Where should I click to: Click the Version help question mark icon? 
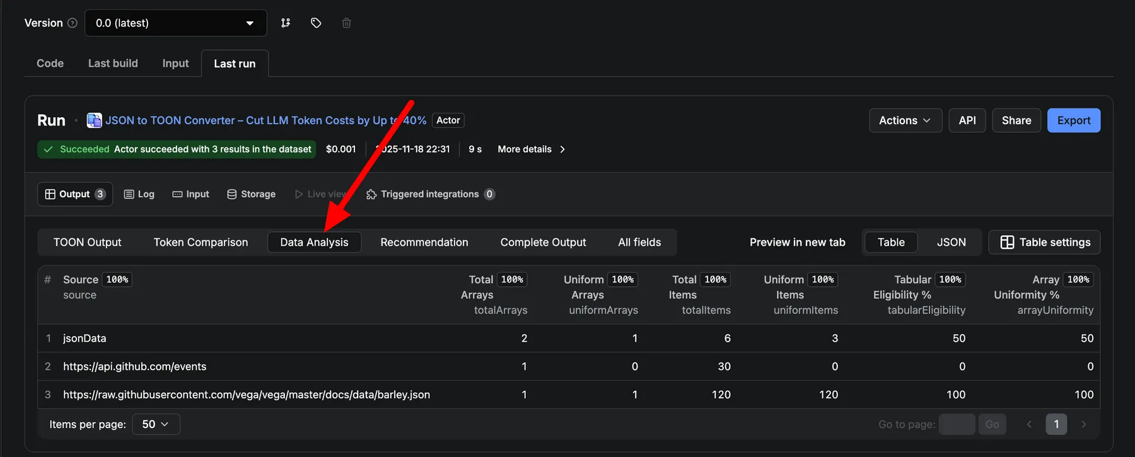(x=73, y=23)
